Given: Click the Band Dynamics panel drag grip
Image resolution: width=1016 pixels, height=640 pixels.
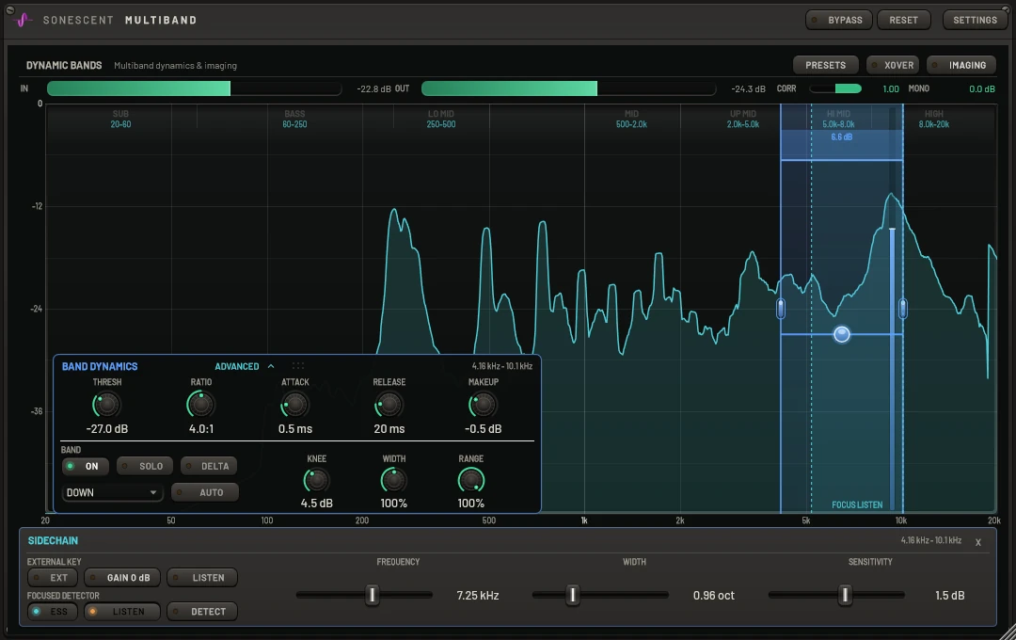Looking at the screenshot, I should (x=298, y=366).
